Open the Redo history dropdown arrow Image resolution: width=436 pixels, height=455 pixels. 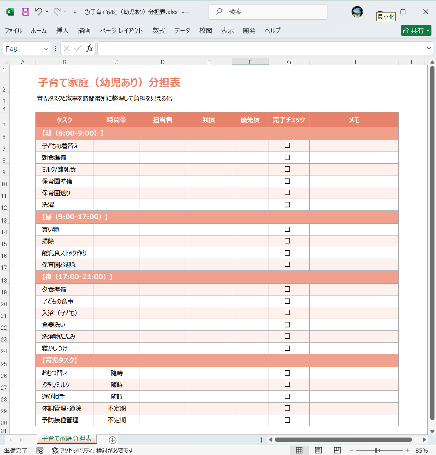coord(65,12)
